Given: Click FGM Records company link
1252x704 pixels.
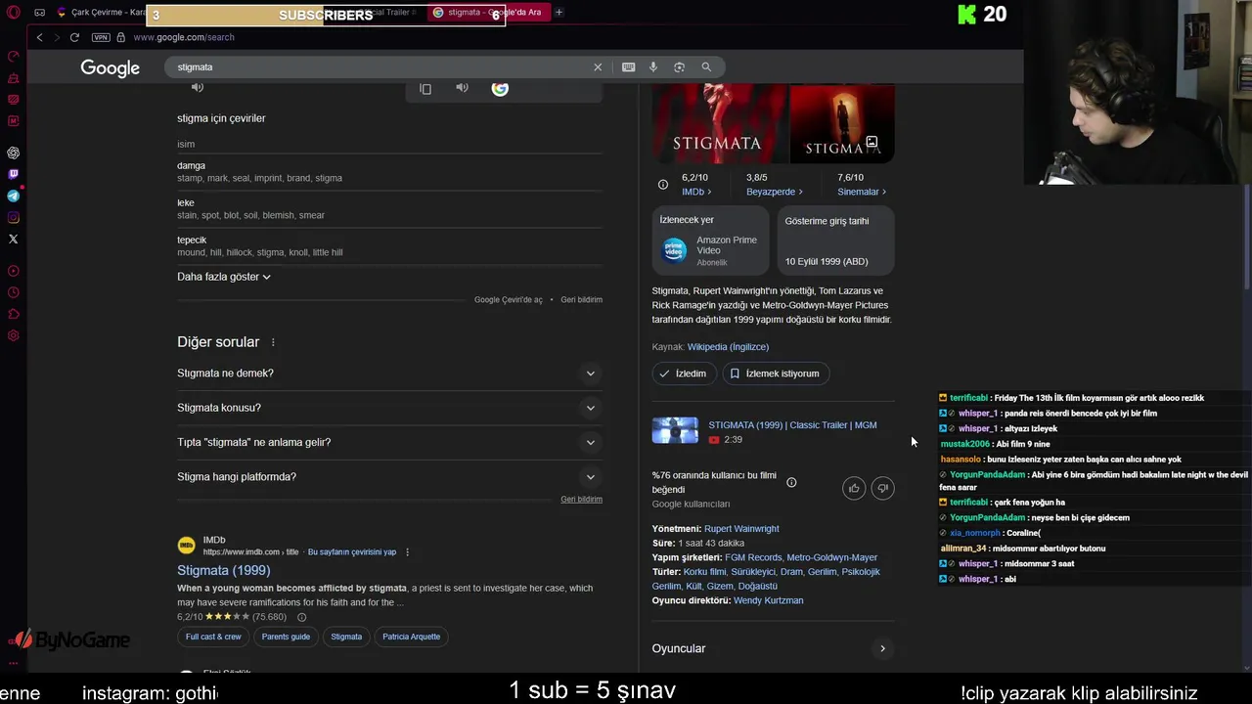Looking at the screenshot, I should [x=753, y=557].
